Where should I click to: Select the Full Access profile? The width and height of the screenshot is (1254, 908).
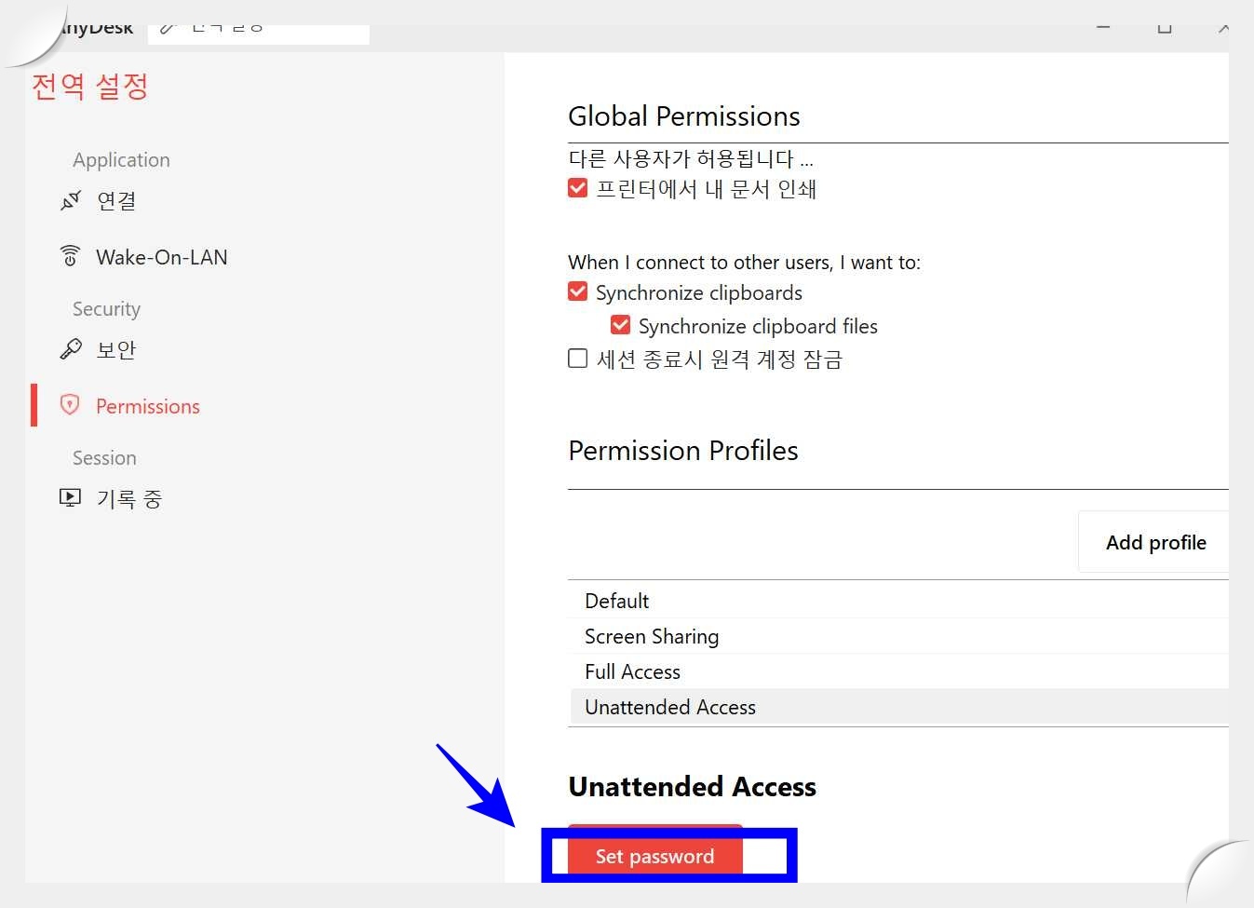coord(898,671)
